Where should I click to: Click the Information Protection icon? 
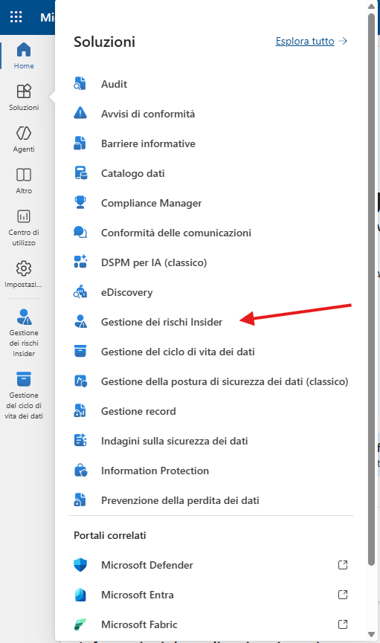coord(80,470)
